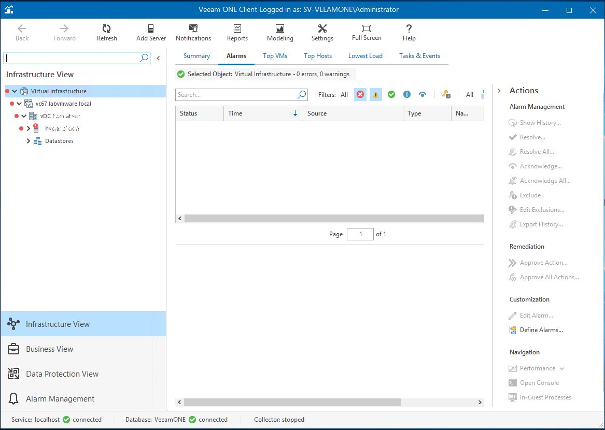Toggle the information filter blue icon

(x=406, y=94)
